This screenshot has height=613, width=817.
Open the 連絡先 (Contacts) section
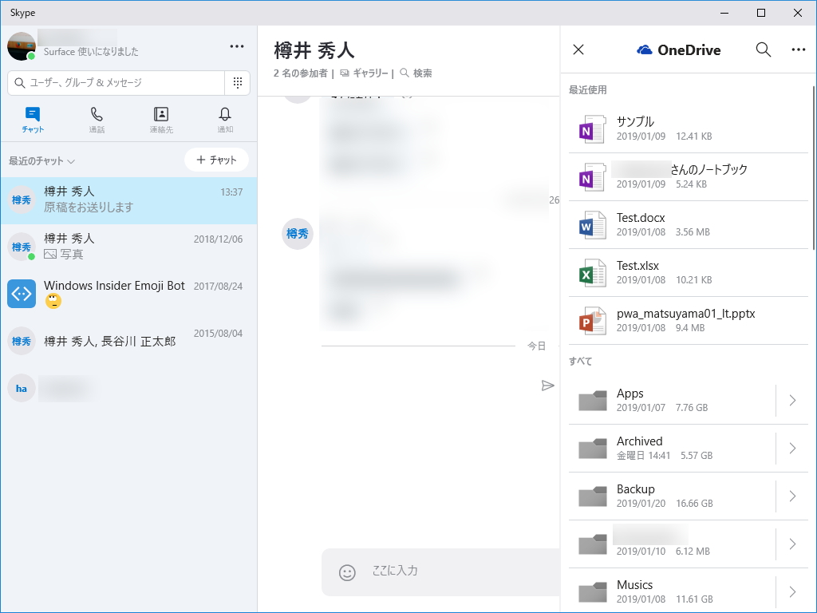(x=161, y=120)
